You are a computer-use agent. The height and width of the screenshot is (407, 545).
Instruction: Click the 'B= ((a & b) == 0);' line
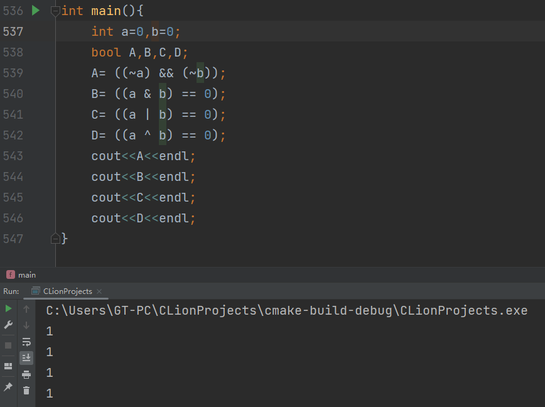[x=158, y=94]
